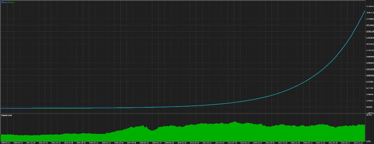Click the 10.0% deposit load axis label
Screen dimensions: 374x144
click(x=369, y=115)
